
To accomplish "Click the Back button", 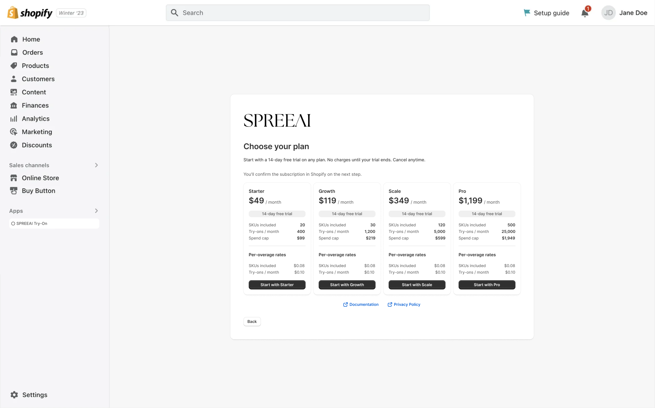I will tap(252, 322).
